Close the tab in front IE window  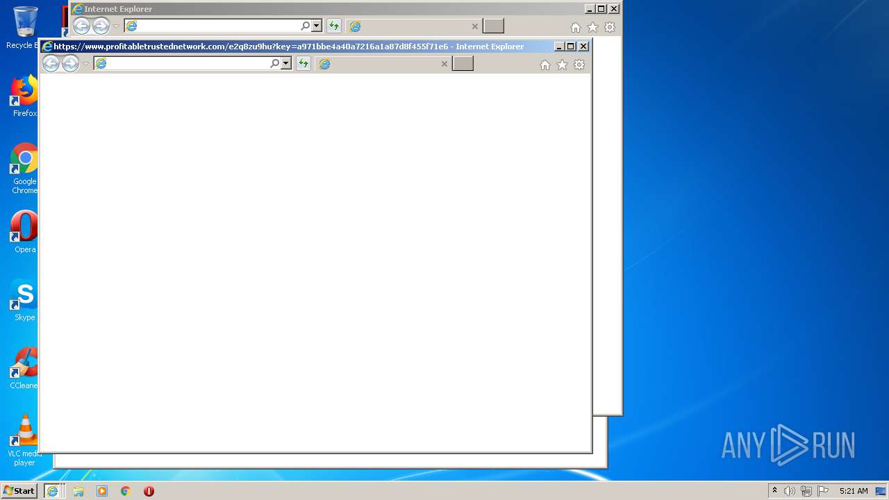pyautogui.click(x=444, y=64)
